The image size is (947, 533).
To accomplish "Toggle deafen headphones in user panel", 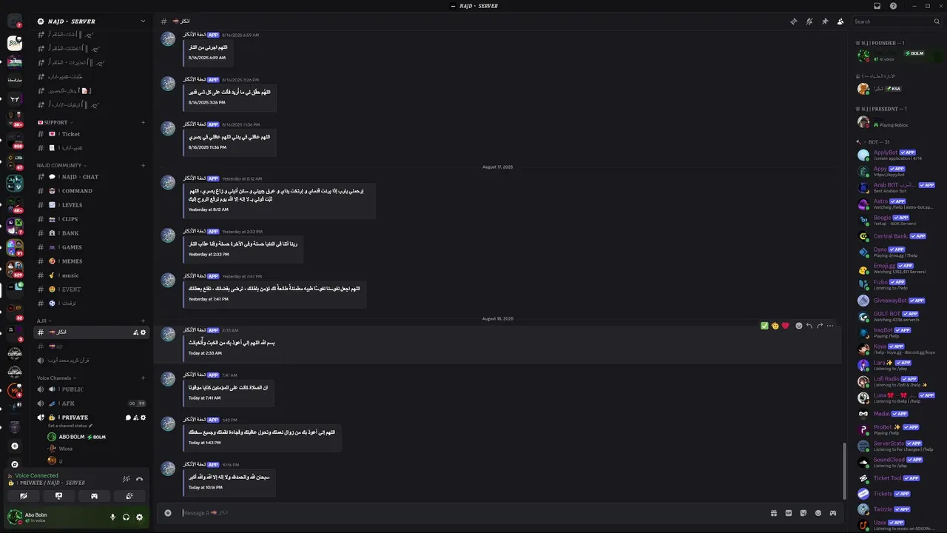I will 126,517.
